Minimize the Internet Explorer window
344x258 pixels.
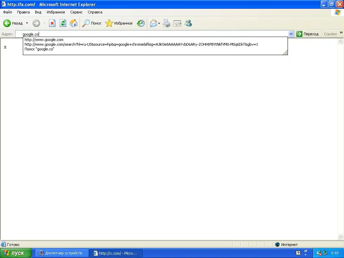[324, 4]
